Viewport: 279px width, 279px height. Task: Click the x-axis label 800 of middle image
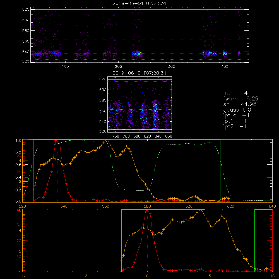[137, 136]
